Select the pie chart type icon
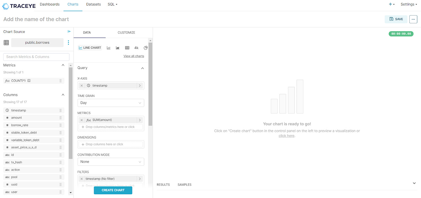This screenshot has width=421, height=198. (x=145, y=48)
